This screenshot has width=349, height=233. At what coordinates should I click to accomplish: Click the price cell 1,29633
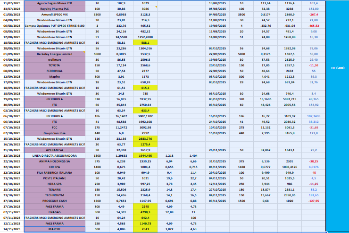click(x=121, y=156)
